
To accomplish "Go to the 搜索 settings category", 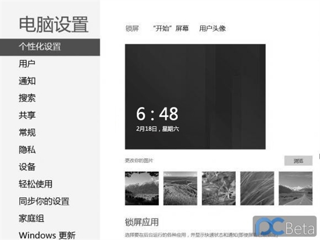I will pyautogui.click(x=27, y=98).
